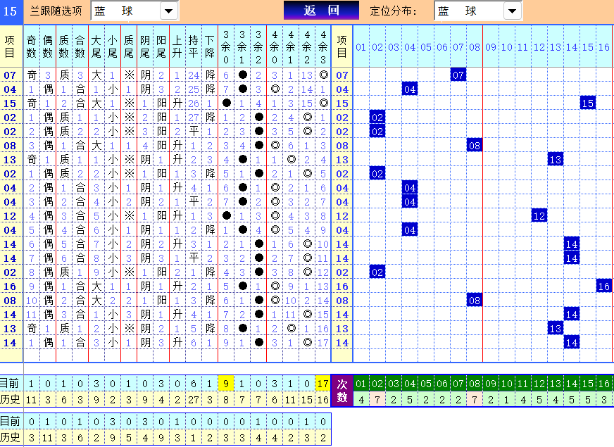Select the 阴尾 column header
Screen dimensions: 614x447
145,46
